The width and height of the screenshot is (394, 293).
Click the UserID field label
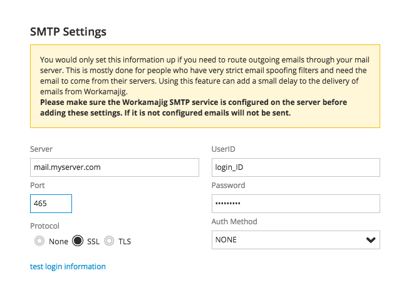tap(224, 149)
